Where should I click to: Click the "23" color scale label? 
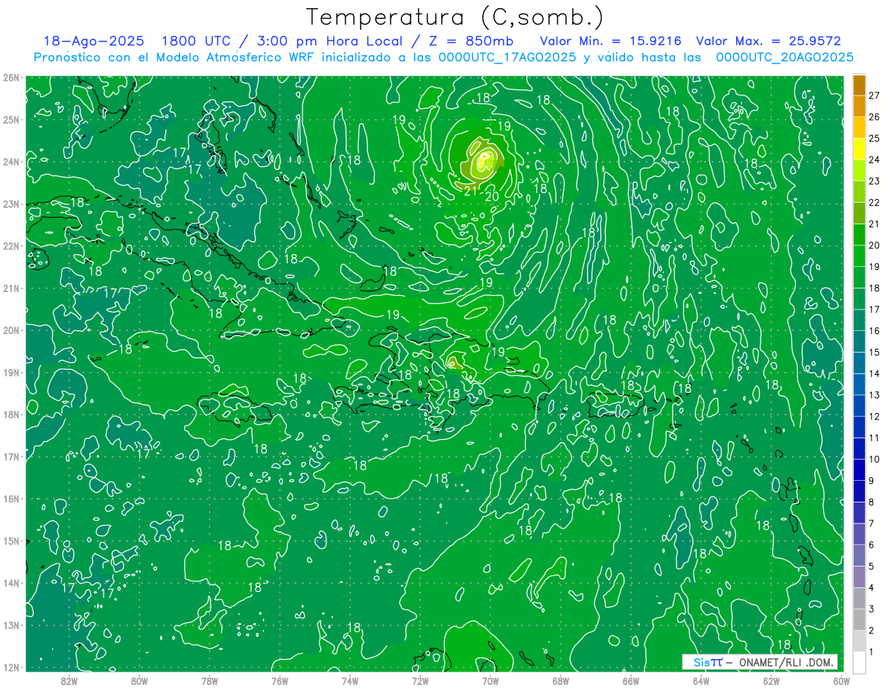(x=874, y=181)
